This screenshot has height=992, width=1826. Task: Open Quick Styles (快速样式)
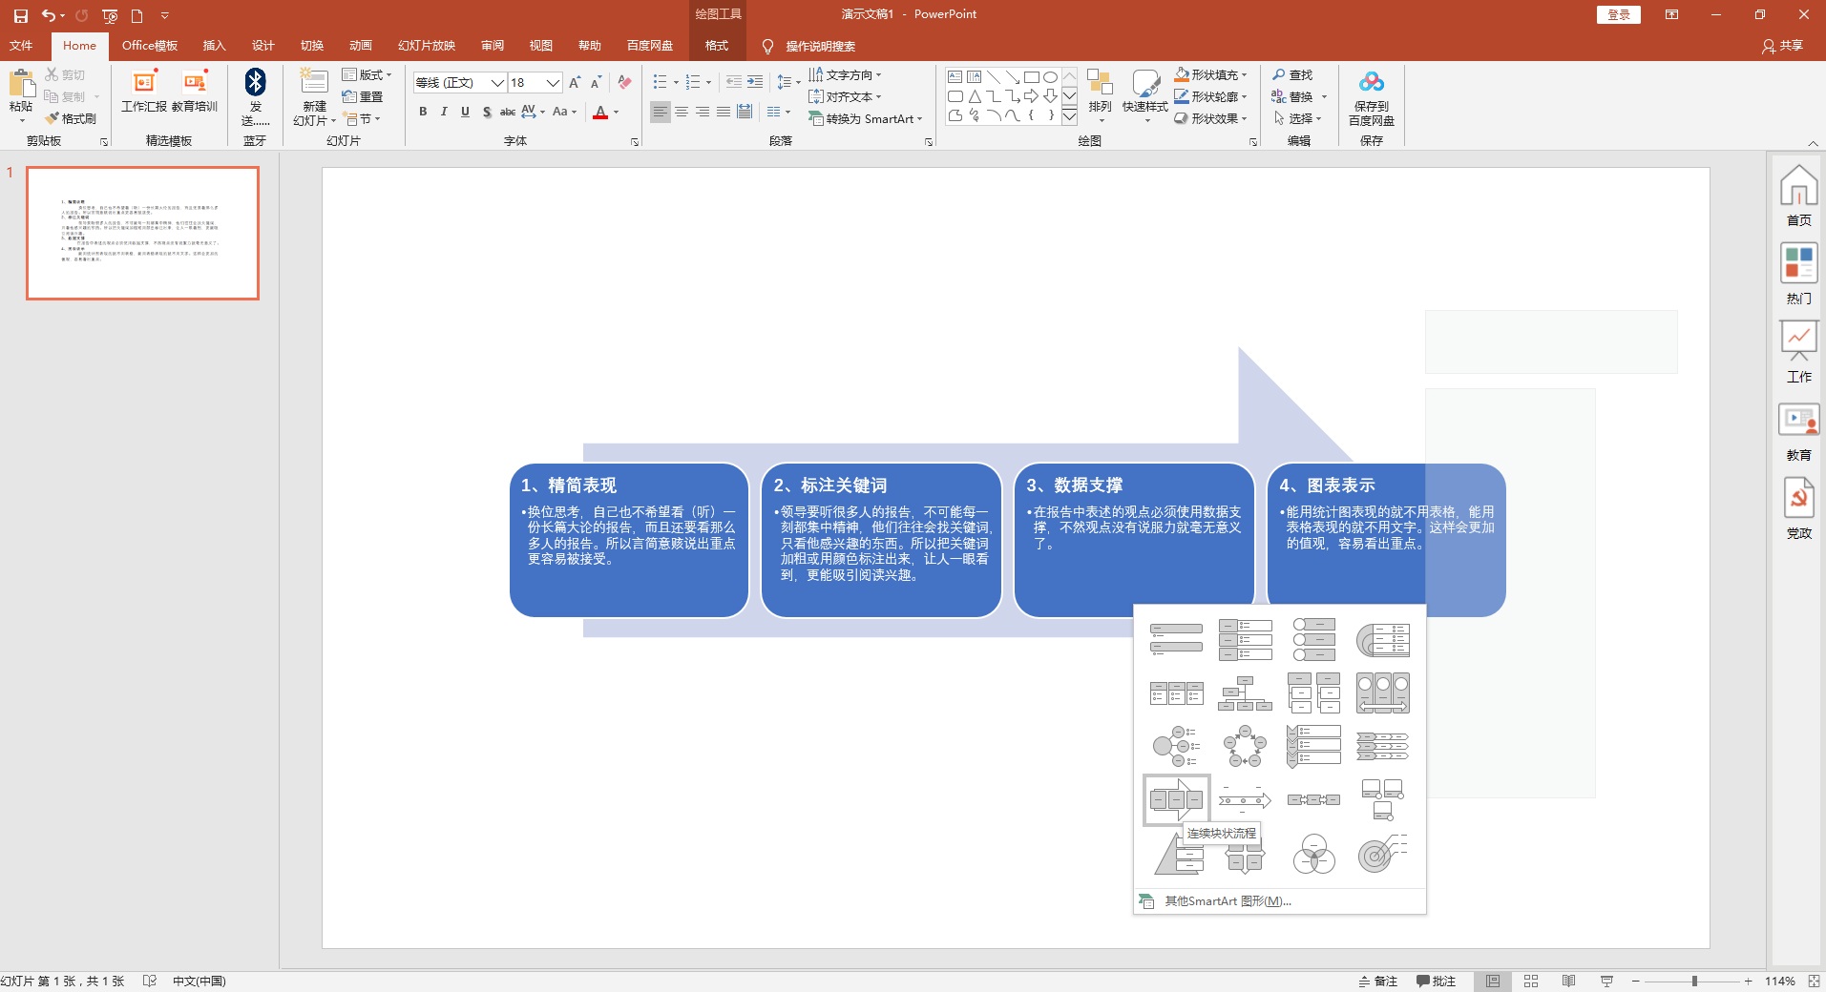[x=1145, y=95]
